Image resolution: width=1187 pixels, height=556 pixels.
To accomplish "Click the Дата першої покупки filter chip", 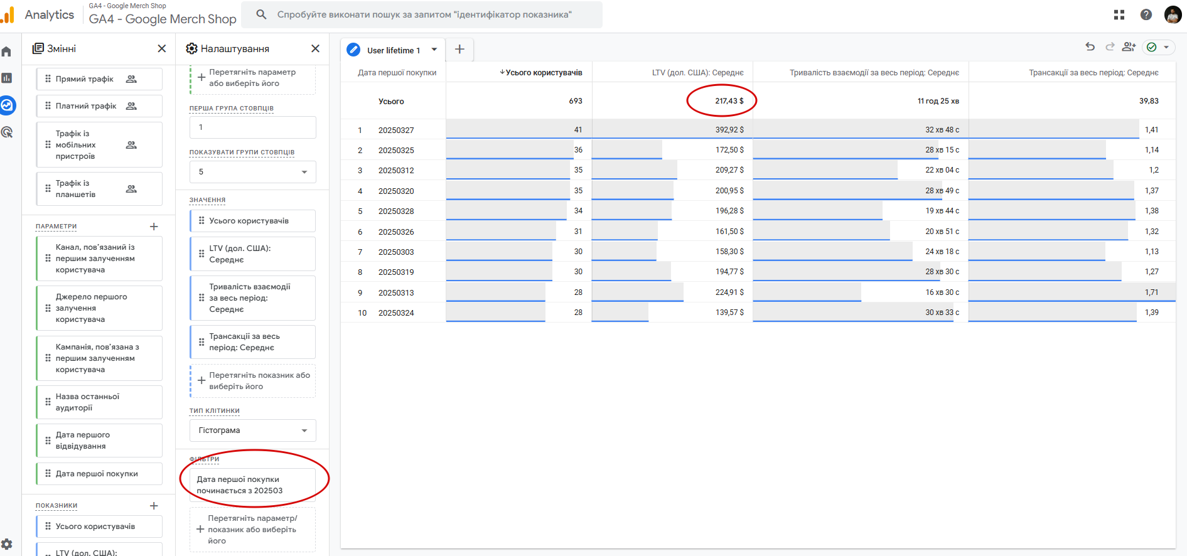I will pos(252,485).
